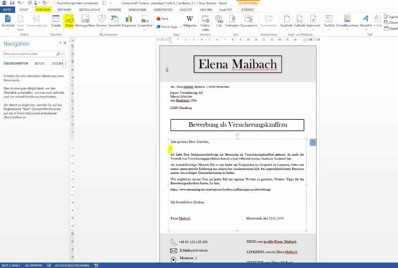Click the magnifier in the navigation search box
The width and height of the screenshot is (398, 268).
58,54
